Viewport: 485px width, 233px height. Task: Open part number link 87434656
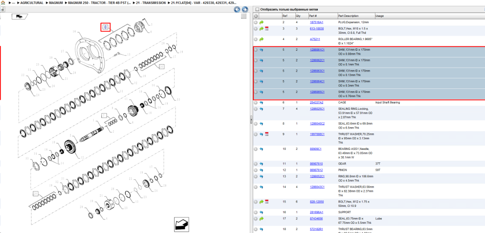[x=316, y=218]
